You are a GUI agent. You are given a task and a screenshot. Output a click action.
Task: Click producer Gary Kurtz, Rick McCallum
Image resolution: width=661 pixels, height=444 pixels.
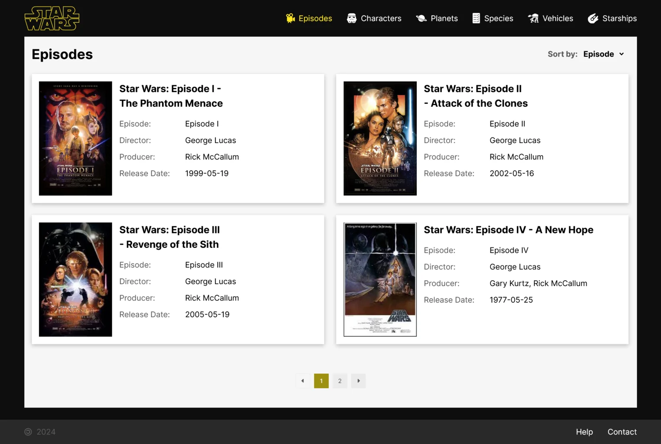tap(538, 283)
